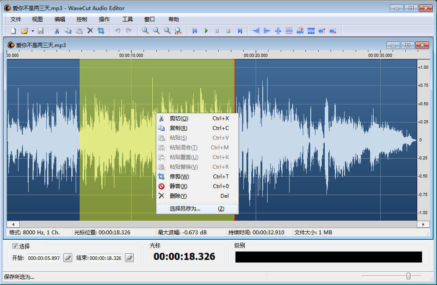This screenshot has width=437, height=285.
Task: Open the 控制 menu
Action: [82, 19]
